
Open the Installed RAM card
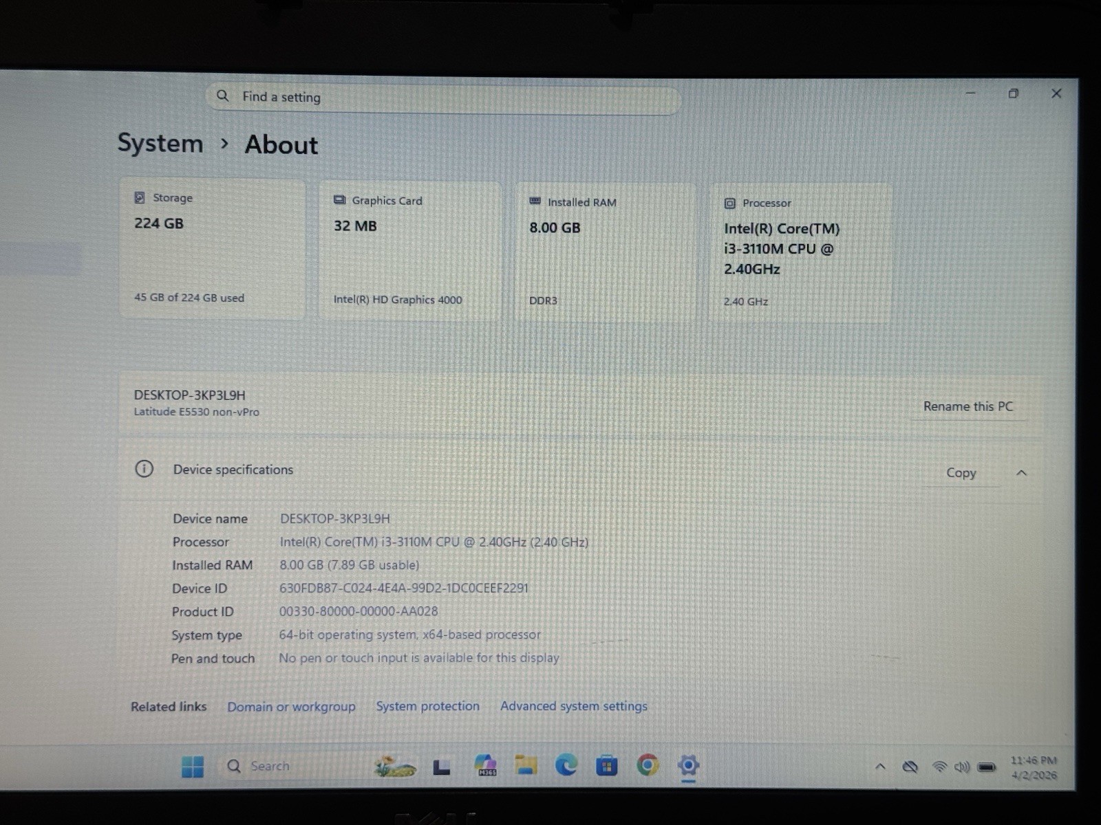[606, 252]
